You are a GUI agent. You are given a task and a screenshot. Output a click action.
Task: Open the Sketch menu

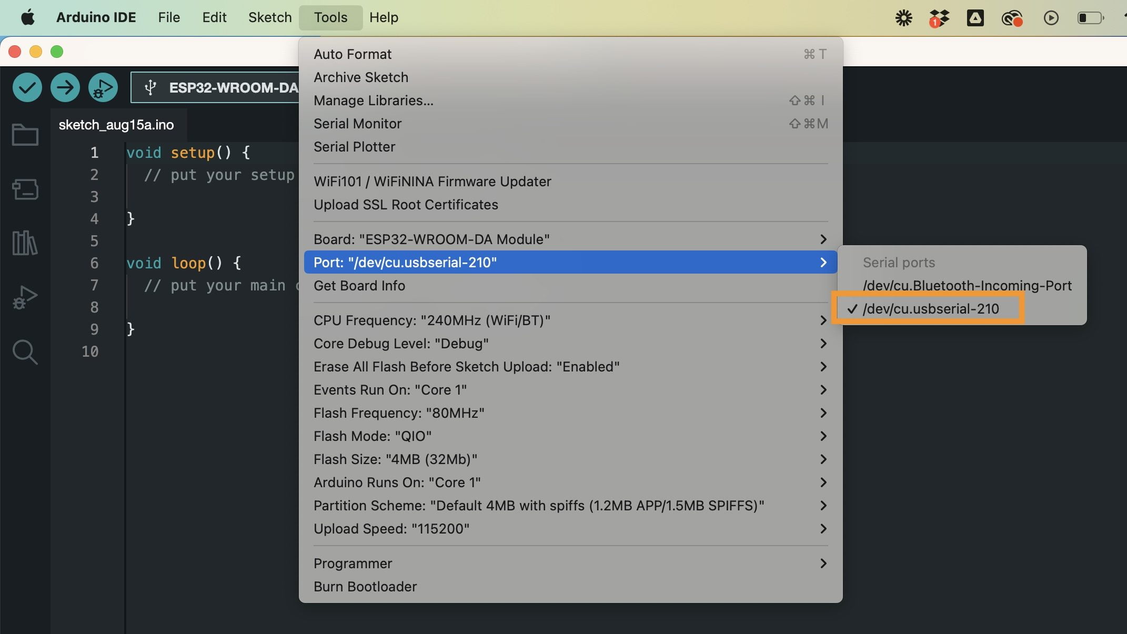[x=270, y=17]
